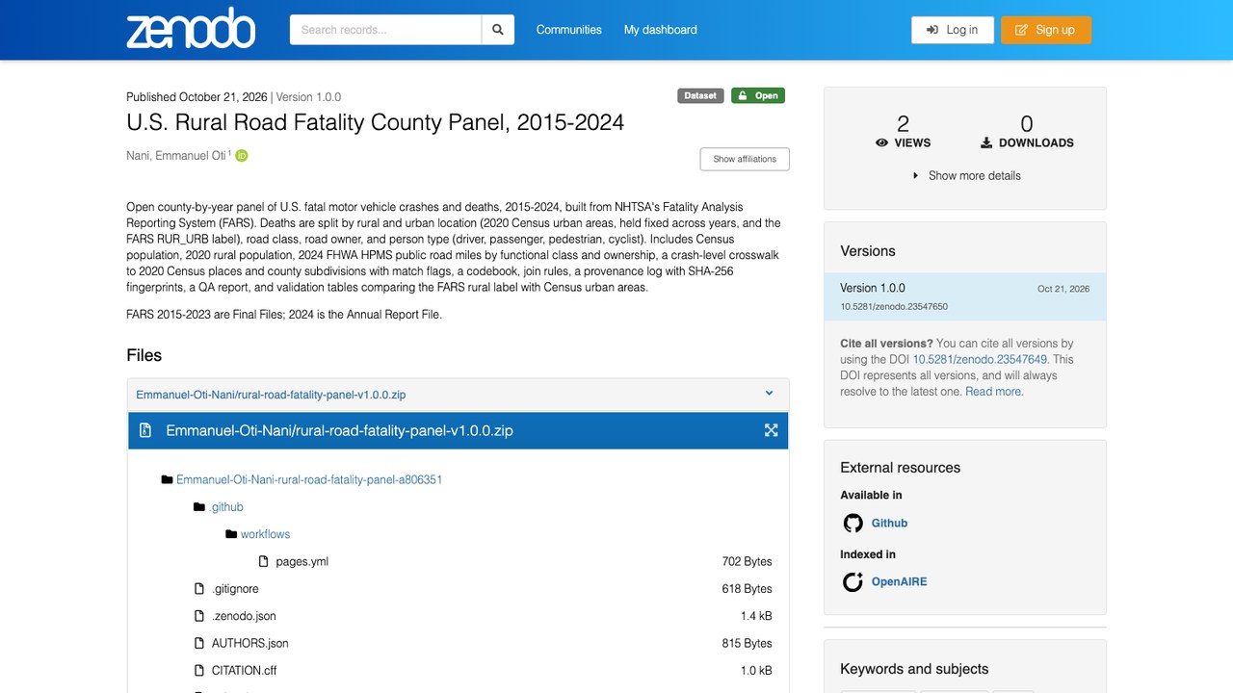Click the Read more link
Image resolution: width=1233 pixels, height=693 pixels.
coord(994,392)
